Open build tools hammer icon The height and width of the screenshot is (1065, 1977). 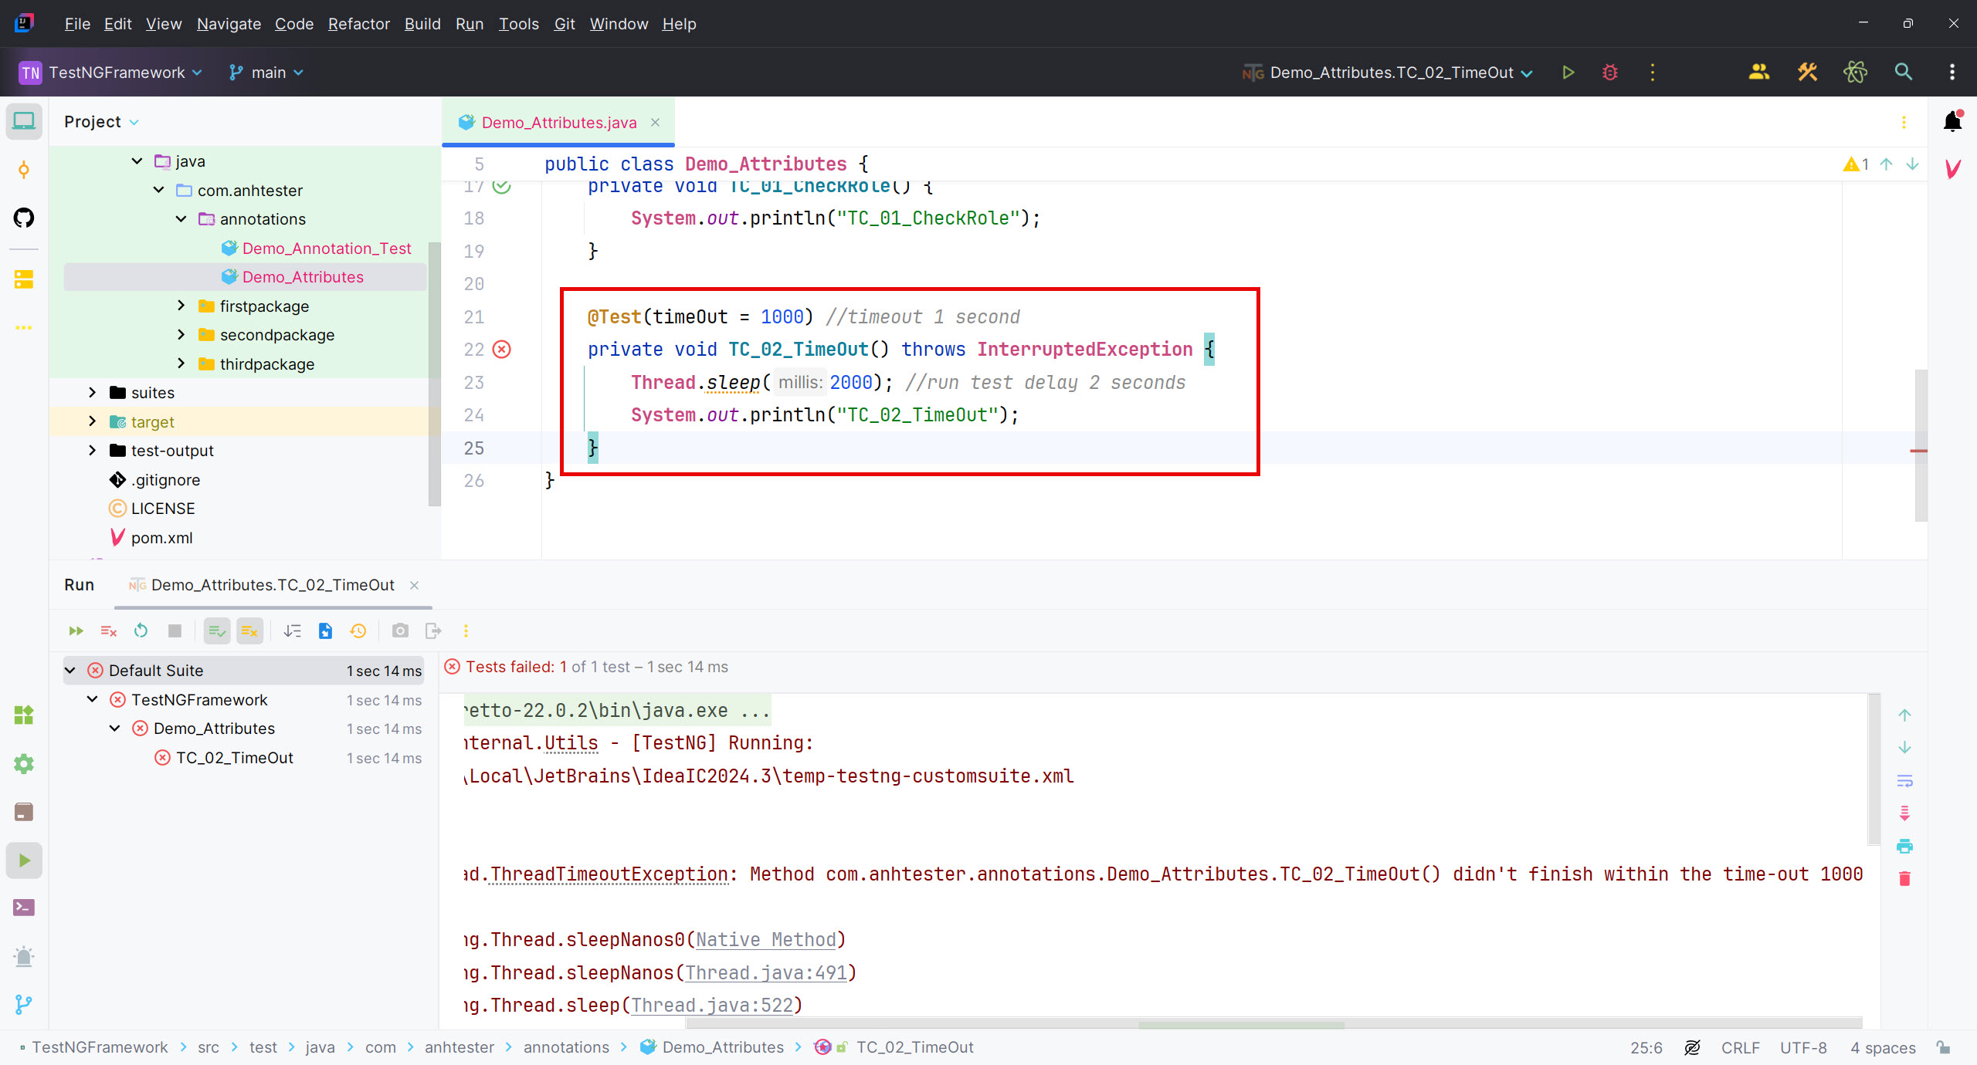click(x=1807, y=73)
